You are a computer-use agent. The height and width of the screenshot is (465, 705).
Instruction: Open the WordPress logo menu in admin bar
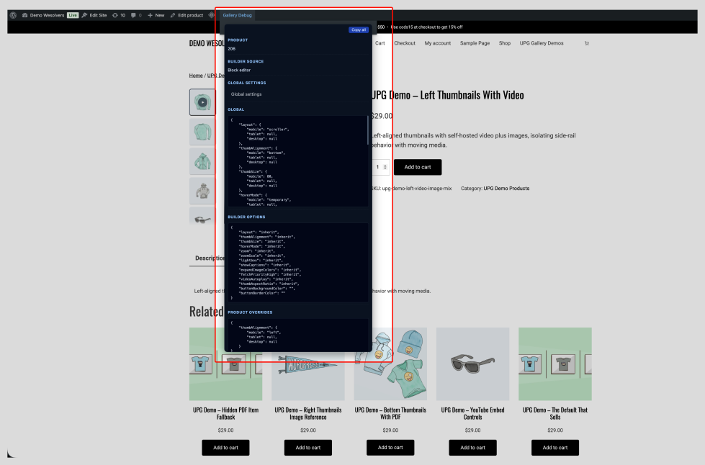pyautogui.click(x=14, y=15)
